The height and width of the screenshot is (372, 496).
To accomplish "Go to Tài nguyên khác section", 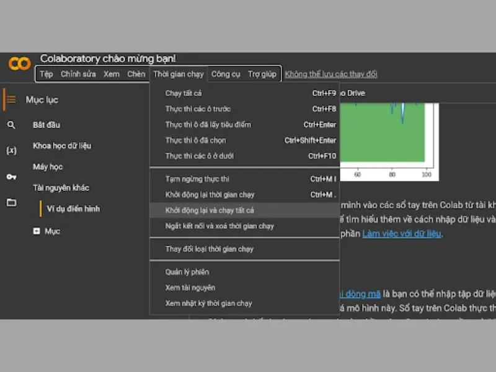I will tap(61, 188).
